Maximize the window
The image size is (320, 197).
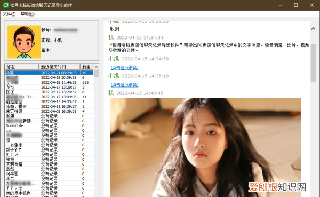[x=296, y=5]
